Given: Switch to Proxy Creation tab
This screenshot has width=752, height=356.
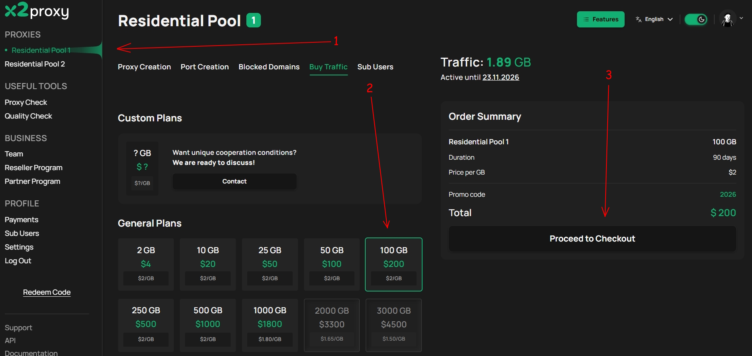Looking at the screenshot, I should click(x=144, y=67).
